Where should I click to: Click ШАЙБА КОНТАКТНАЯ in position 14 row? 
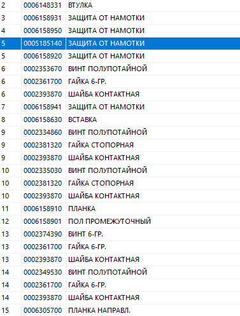click(104, 298)
